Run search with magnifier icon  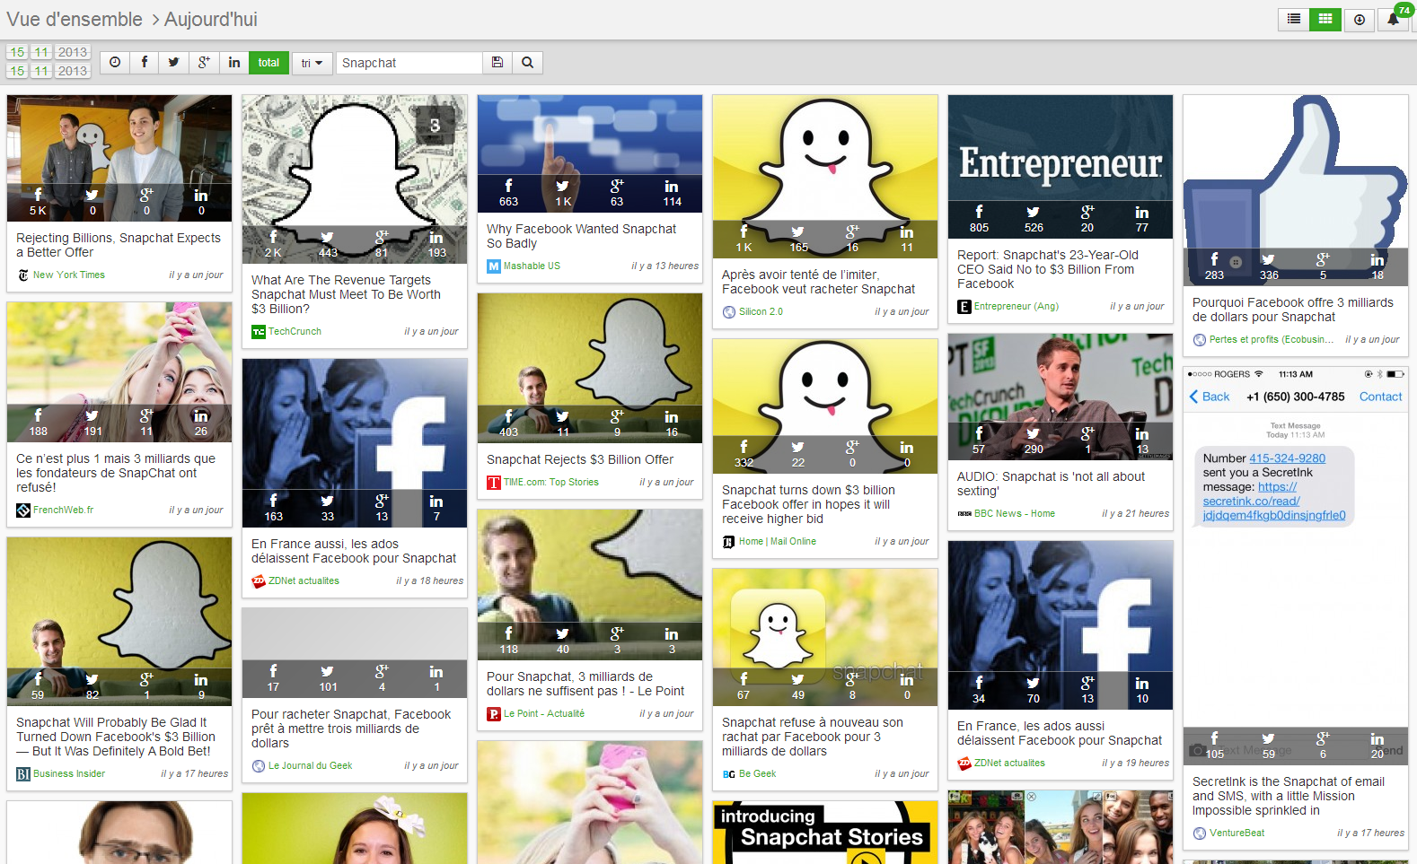pyautogui.click(x=528, y=63)
